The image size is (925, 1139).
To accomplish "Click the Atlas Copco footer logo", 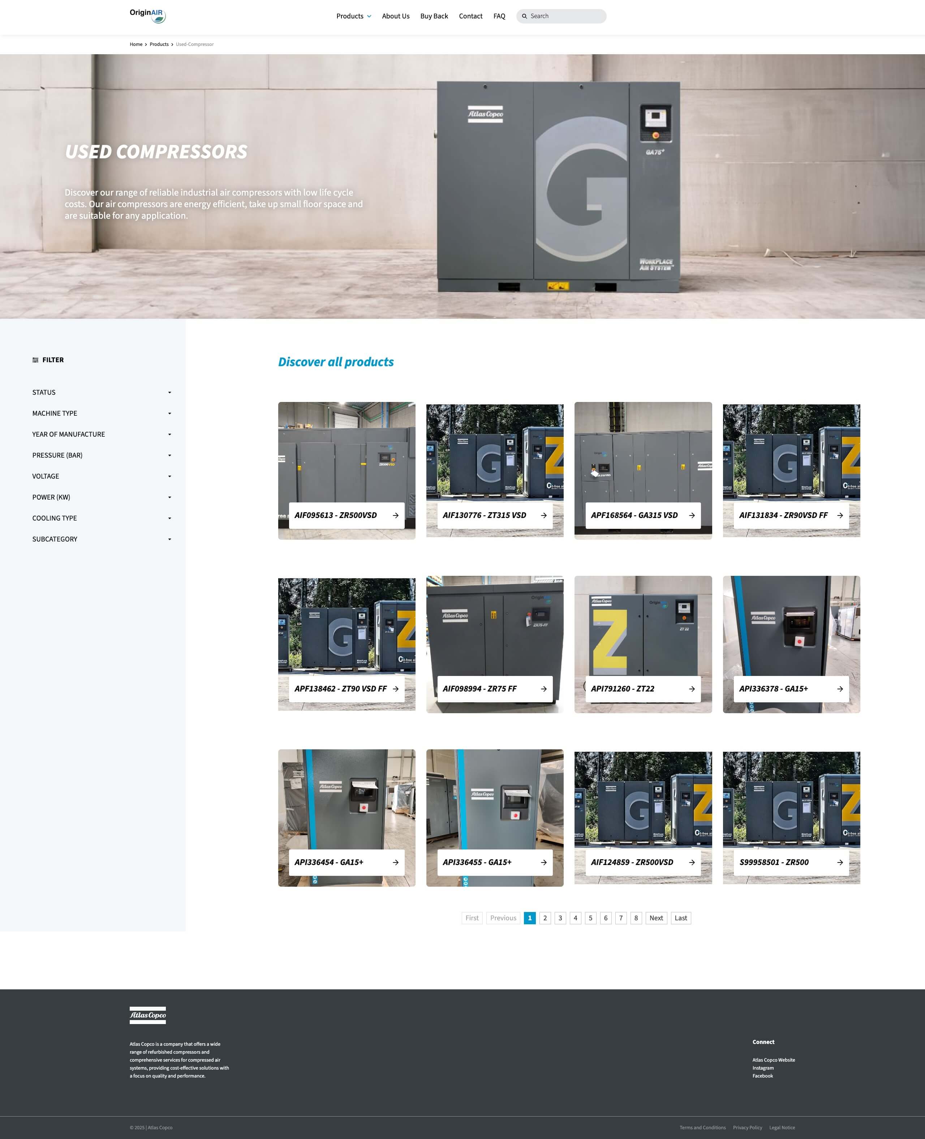I will point(147,1015).
